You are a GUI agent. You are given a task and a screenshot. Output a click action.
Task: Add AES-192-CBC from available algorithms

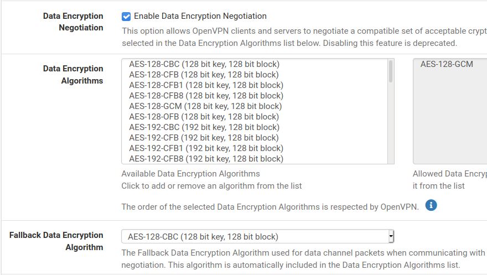click(x=204, y=127)
